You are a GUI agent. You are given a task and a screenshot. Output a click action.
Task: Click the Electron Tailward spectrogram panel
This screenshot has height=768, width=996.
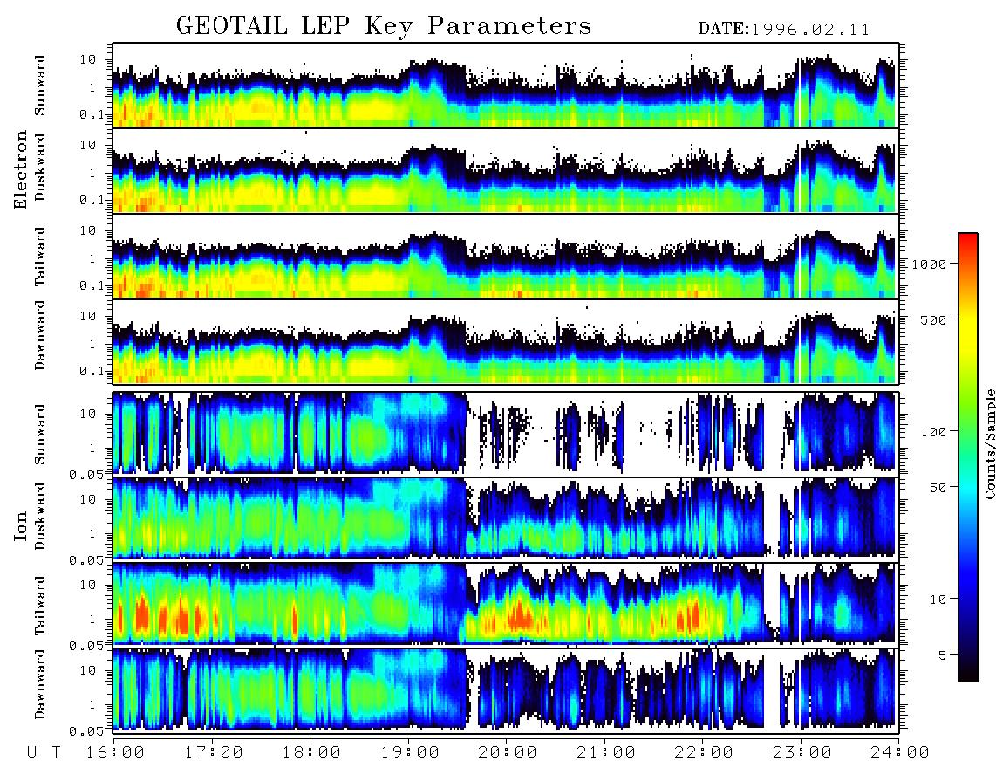click(506, 257)
